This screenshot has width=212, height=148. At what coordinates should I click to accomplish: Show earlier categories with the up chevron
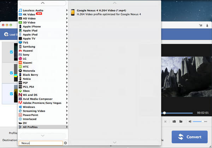[x=43, y=3]
